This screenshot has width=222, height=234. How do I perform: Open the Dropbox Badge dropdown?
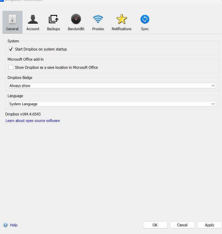[112, 86]
